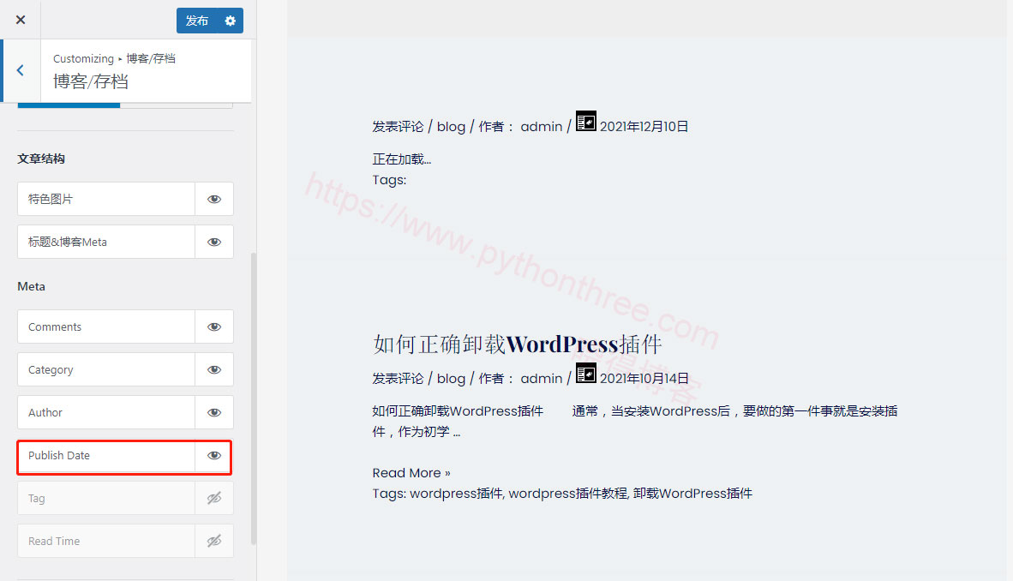Image resolution: width=1013 pixels, height=581 pixels.
Task: Click the wordpress插件 tag link
Action: (x=456, y=494)
